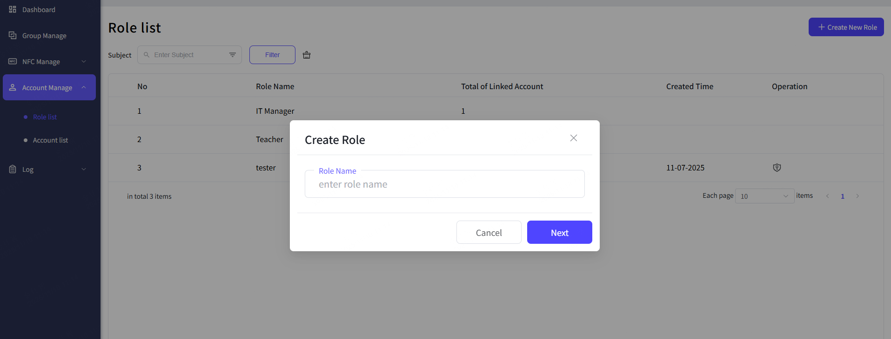891x339 pixels.
Task: Open the items per page dropdown
Action: 764,196
